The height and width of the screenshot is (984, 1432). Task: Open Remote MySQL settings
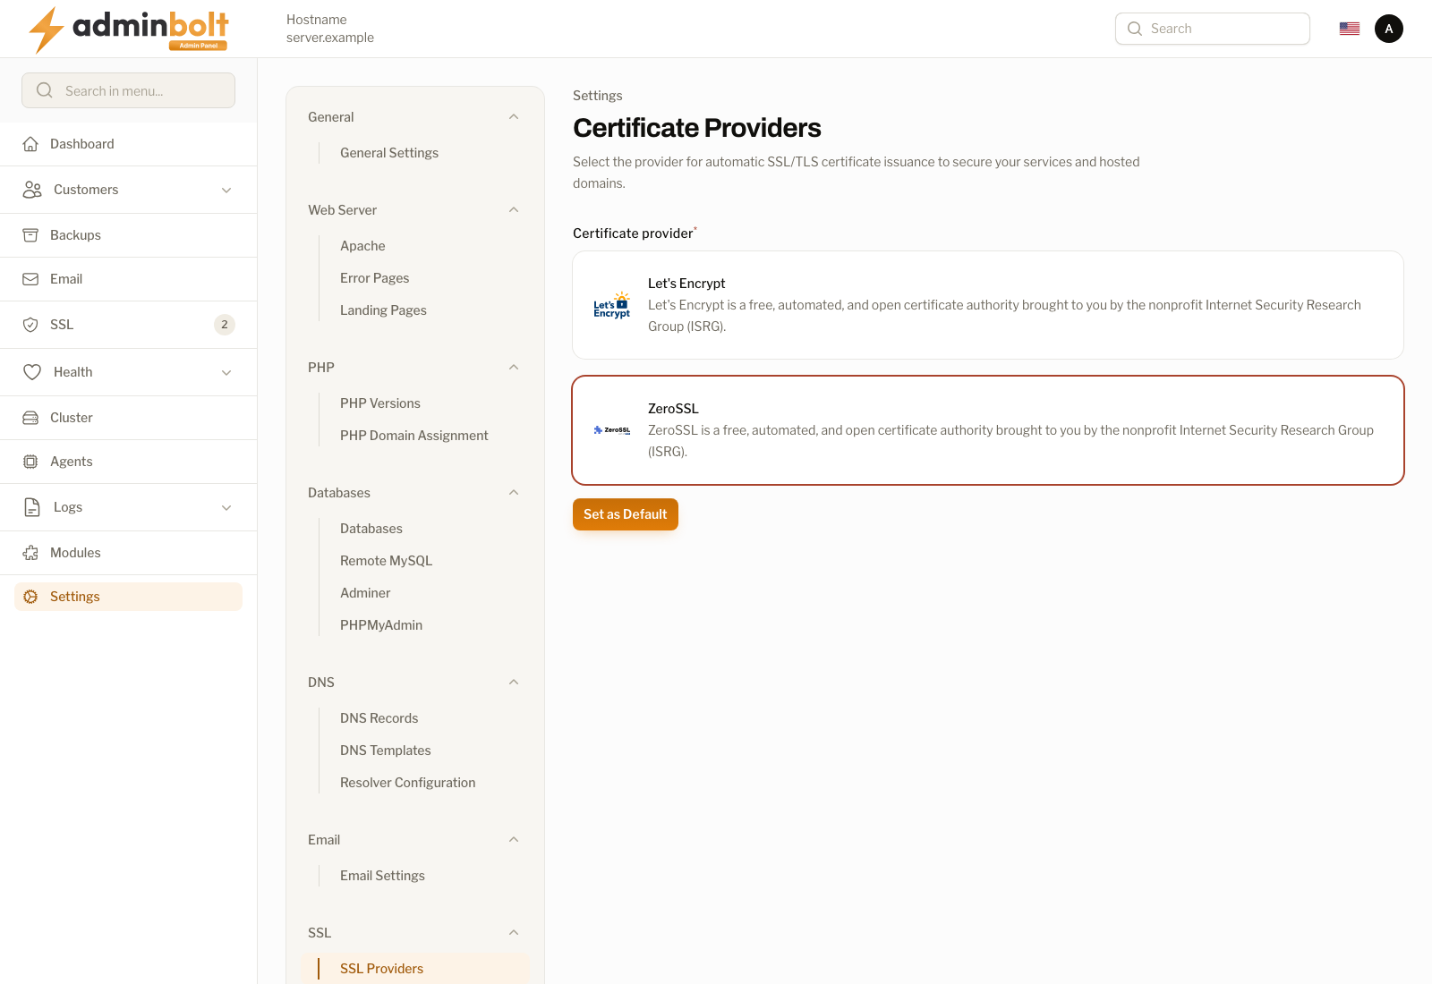click(386, 561)
